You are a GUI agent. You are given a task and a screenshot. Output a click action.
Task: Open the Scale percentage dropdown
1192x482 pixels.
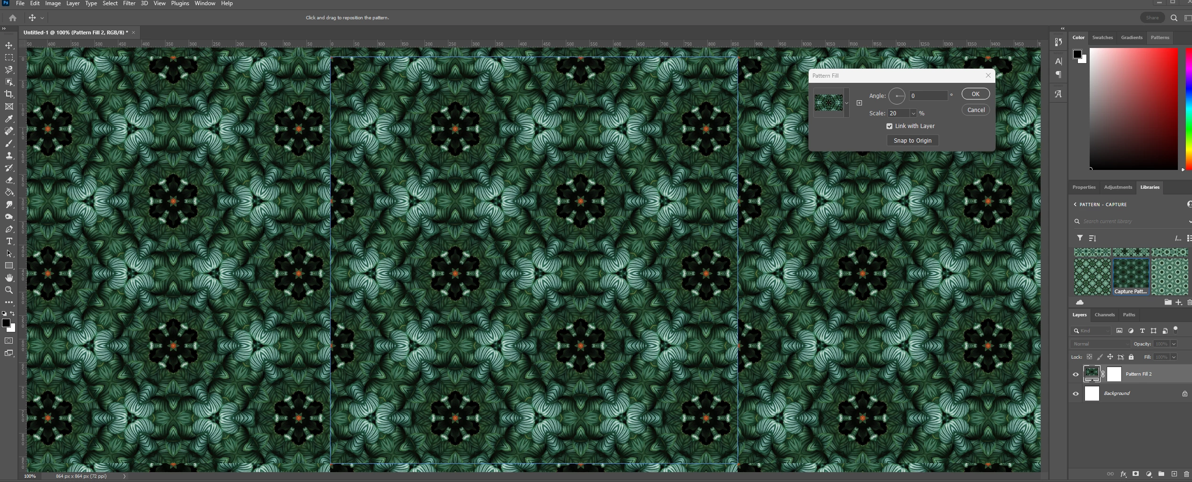[913, 113]
